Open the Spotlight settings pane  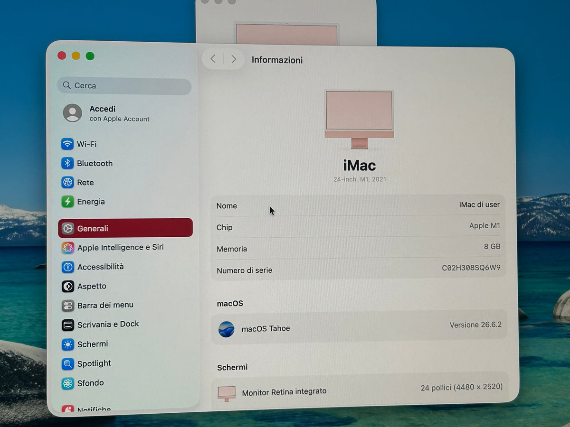click(125, 363)
